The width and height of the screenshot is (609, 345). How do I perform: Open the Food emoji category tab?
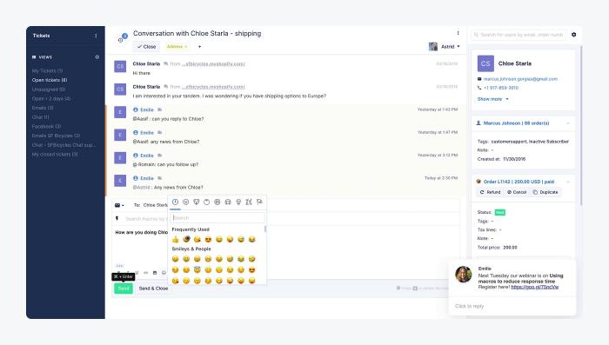click(207, 202)
